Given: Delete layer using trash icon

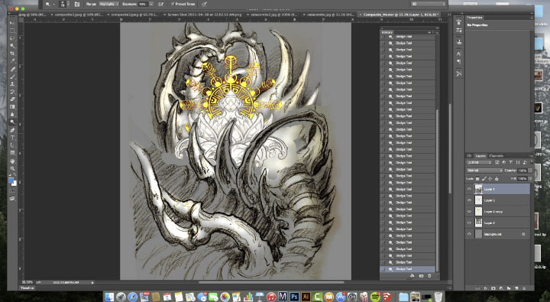Looking at the screenshot, I should tap(524, 288).
